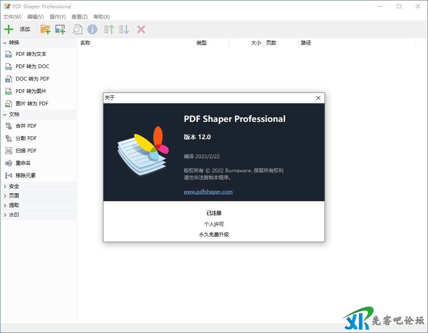
Task: Close the 关于 dialog
Action: 318,98
